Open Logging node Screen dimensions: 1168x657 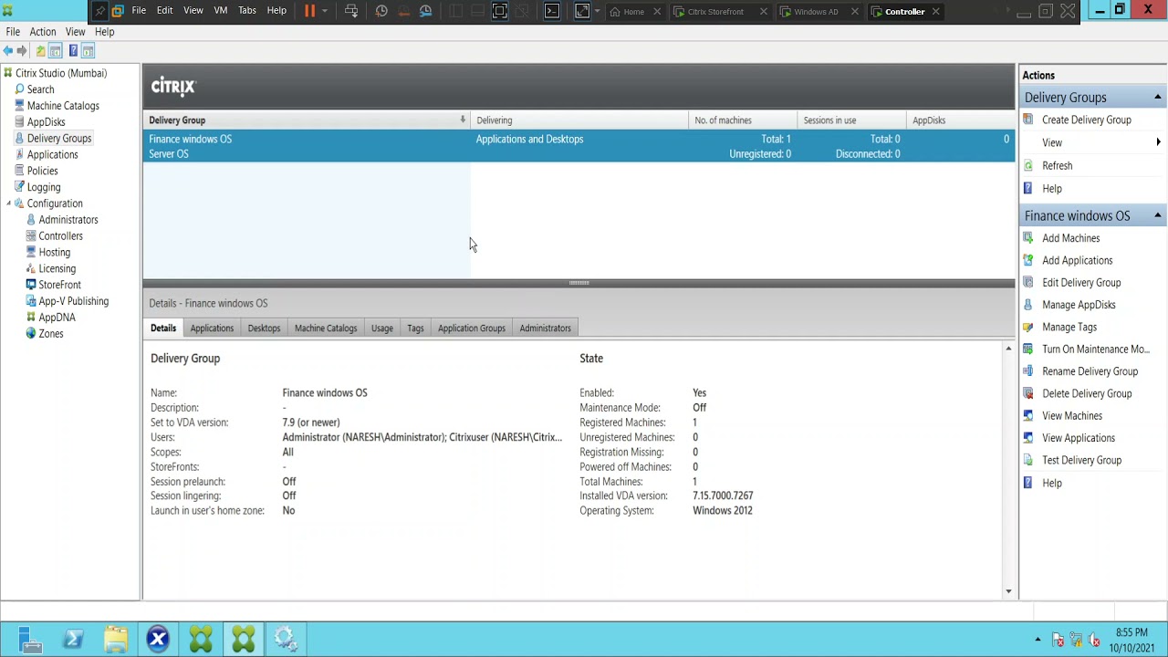(44, 187)
